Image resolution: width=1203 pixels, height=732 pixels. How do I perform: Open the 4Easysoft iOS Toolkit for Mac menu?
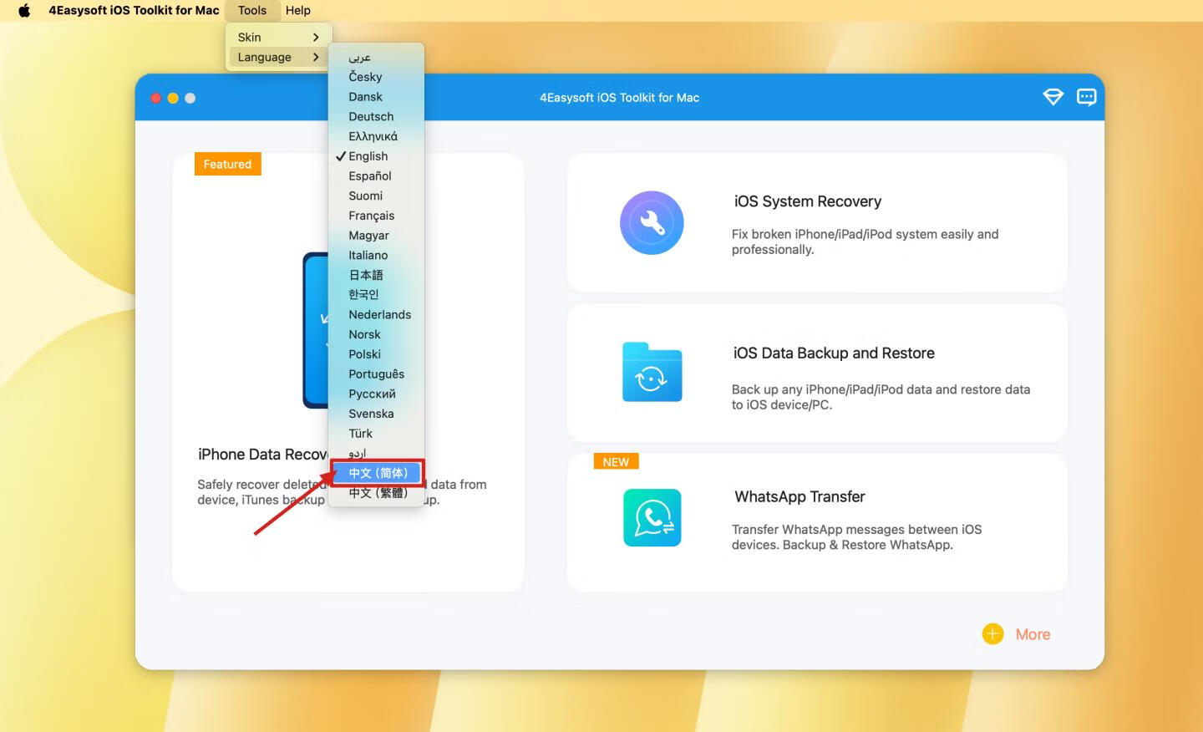point(134,10)
